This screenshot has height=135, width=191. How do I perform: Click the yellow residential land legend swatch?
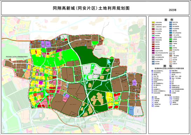click(153, 22)
